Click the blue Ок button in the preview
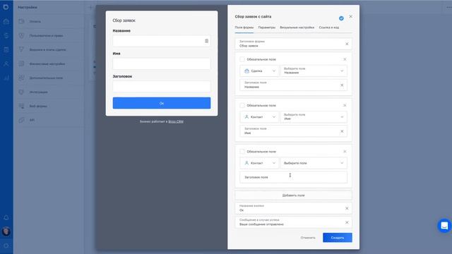This screenshot has height=254, width=452. click(x=162, y=103)
